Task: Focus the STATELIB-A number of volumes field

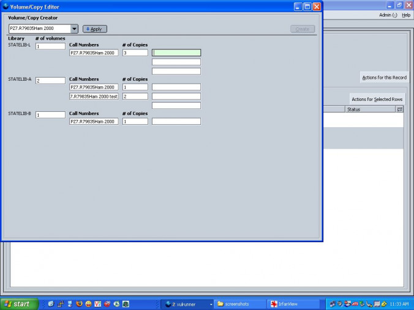Action: tap(50, 81)
